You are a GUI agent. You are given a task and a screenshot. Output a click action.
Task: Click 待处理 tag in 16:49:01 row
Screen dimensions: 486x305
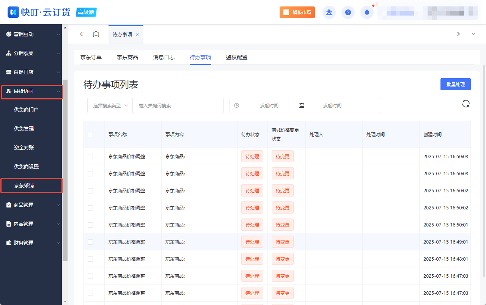(252, 242)
